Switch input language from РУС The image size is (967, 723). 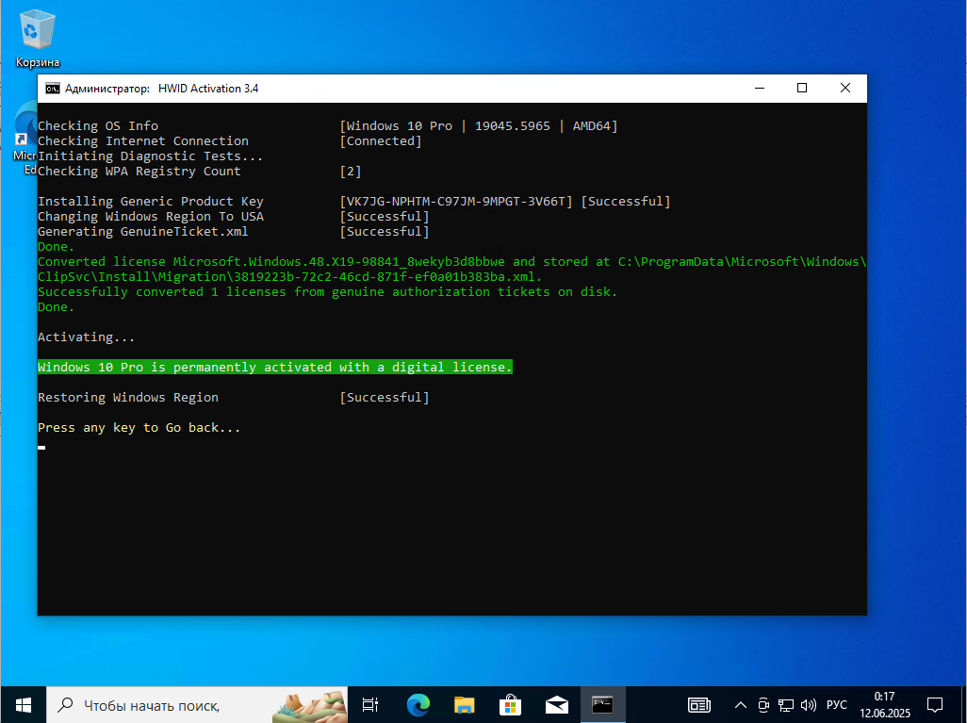[x=837, y=704]
